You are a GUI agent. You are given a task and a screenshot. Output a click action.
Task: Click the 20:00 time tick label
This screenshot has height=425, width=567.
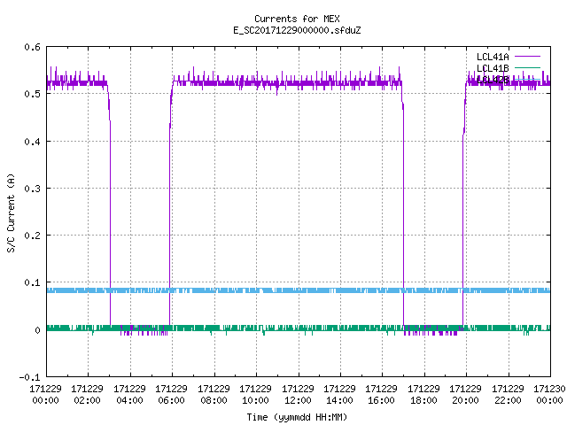(465, 400)
